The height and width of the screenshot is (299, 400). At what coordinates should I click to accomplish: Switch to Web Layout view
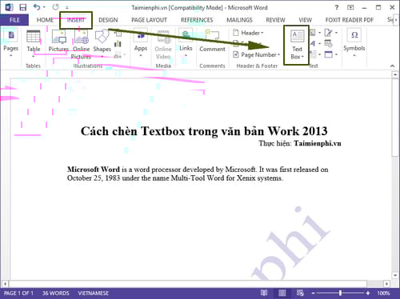click(300, 293)
